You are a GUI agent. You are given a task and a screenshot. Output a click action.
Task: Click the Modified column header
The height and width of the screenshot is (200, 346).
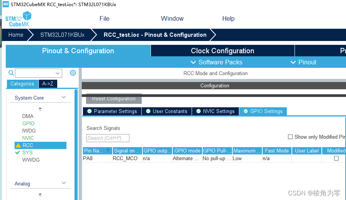(x=334, y=151)
